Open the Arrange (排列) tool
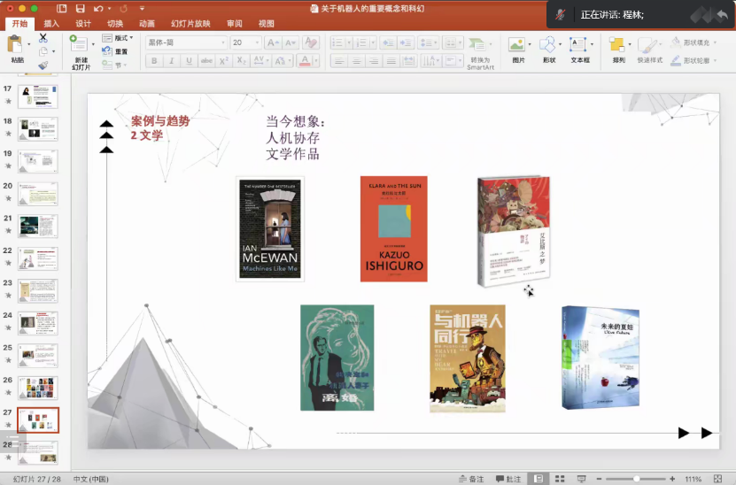Screen dimensions: 736x485 [x=618, y=44]
